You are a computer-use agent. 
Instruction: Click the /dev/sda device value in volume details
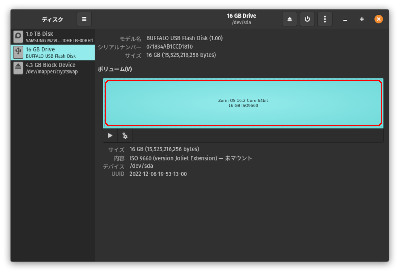[141, 166]
